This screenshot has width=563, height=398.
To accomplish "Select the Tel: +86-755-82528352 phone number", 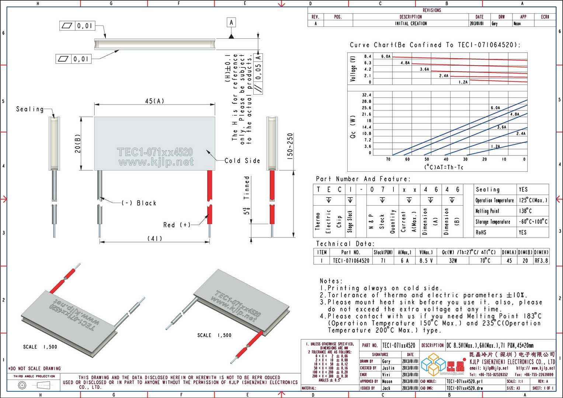I will (x=489, y=375).
